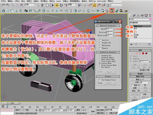Open the 视图 reference coordinate dropdown
Screen dimensions: 153x115
pyautogui.click(x=73, y=5)
